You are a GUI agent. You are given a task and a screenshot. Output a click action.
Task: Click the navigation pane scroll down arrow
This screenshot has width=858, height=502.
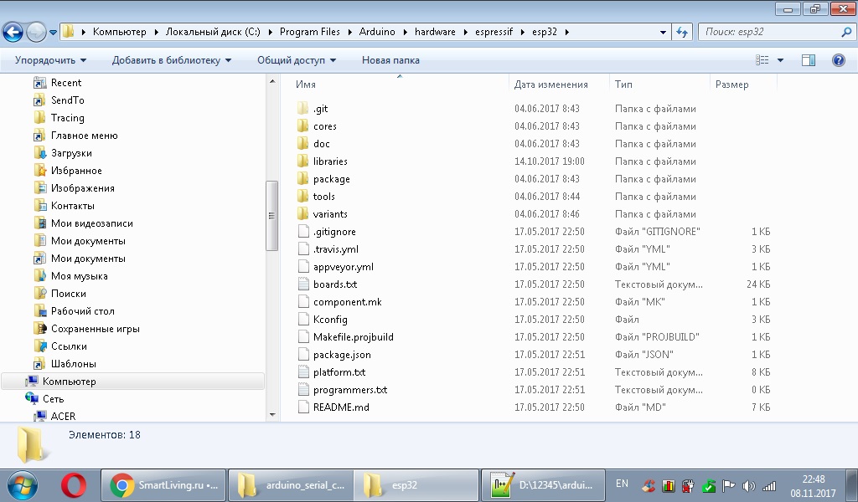pyautogui.click(x=272, y=415)
